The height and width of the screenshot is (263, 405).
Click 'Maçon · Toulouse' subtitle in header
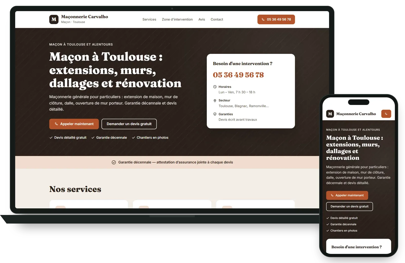click(73, 22)
